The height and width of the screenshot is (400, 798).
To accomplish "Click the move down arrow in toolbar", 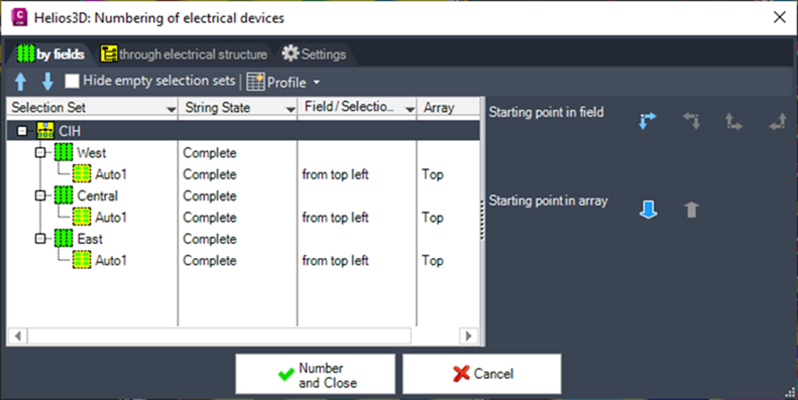I will coord(47,82).
